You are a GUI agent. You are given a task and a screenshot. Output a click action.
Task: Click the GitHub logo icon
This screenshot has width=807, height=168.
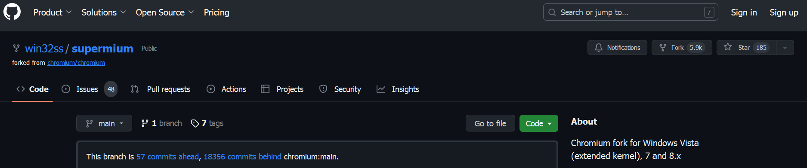tap(12, 12)
